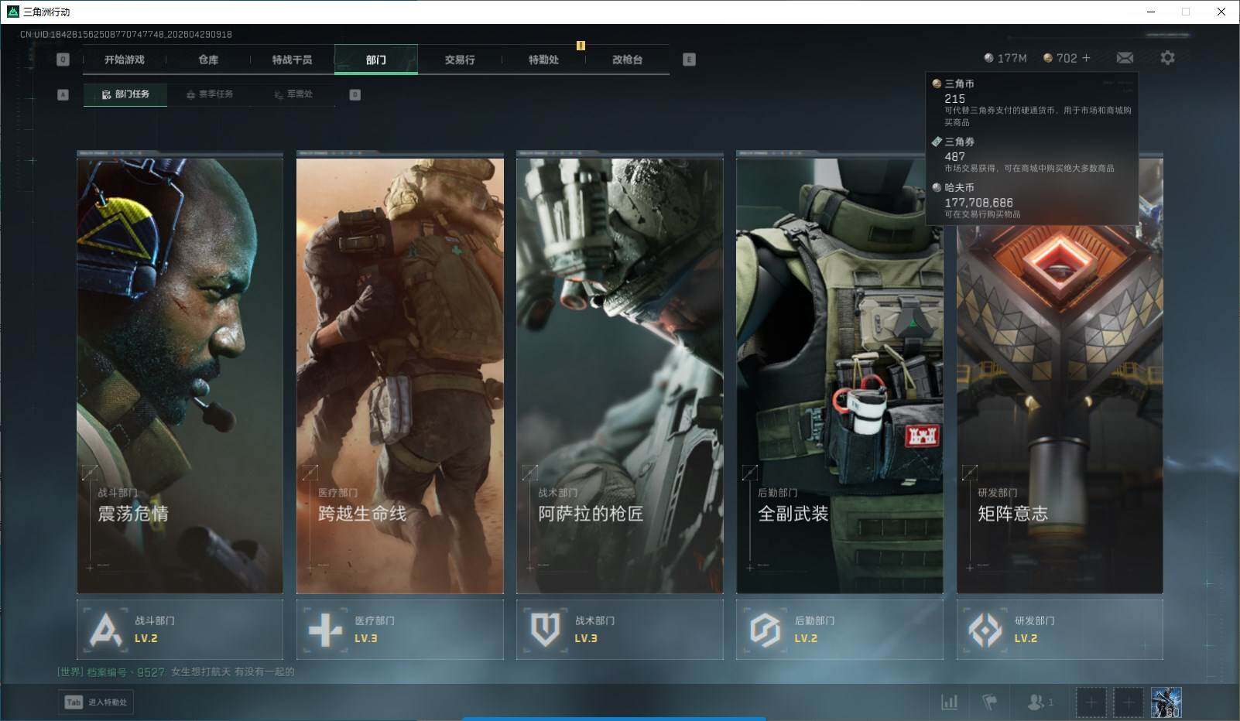The image size is (1240, 721).
Task: Select the 赛季任务 sub-tab
Action: 209,94
